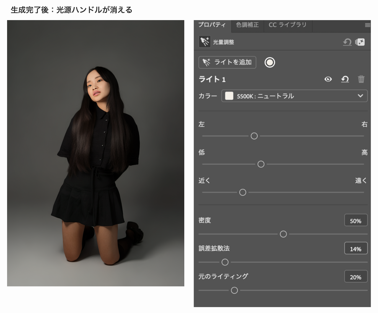Click the 誤差拡散法 label

[x=214, y=249]
